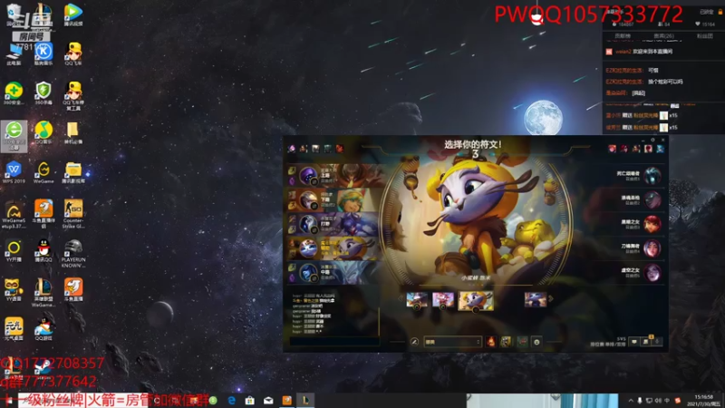Image resolution: width=725 pixels, height=408 pixels.
Task: Open Microsoft Edge from the taskbar
Action: [232, 400]
